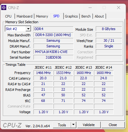Screen dimensions: 128x132
Task: Open the Tools dropdown arrow
Action: tap(74, 125)
